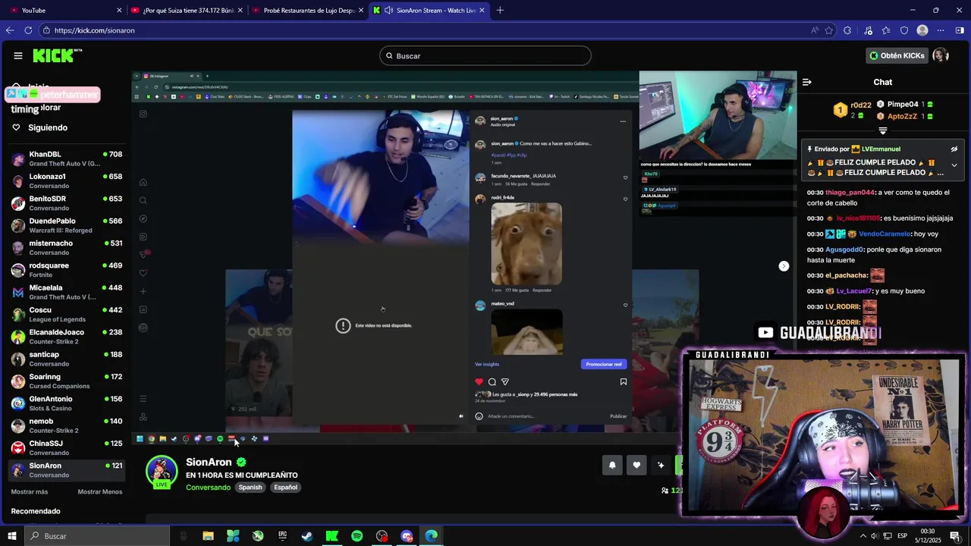Click Mostrar Menos under following list
This screenshot has height=546, width=971.
(100, 491)
